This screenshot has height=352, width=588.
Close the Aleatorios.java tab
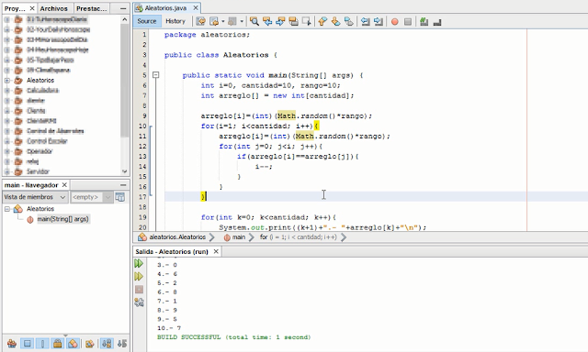click(x=196, y=8)
